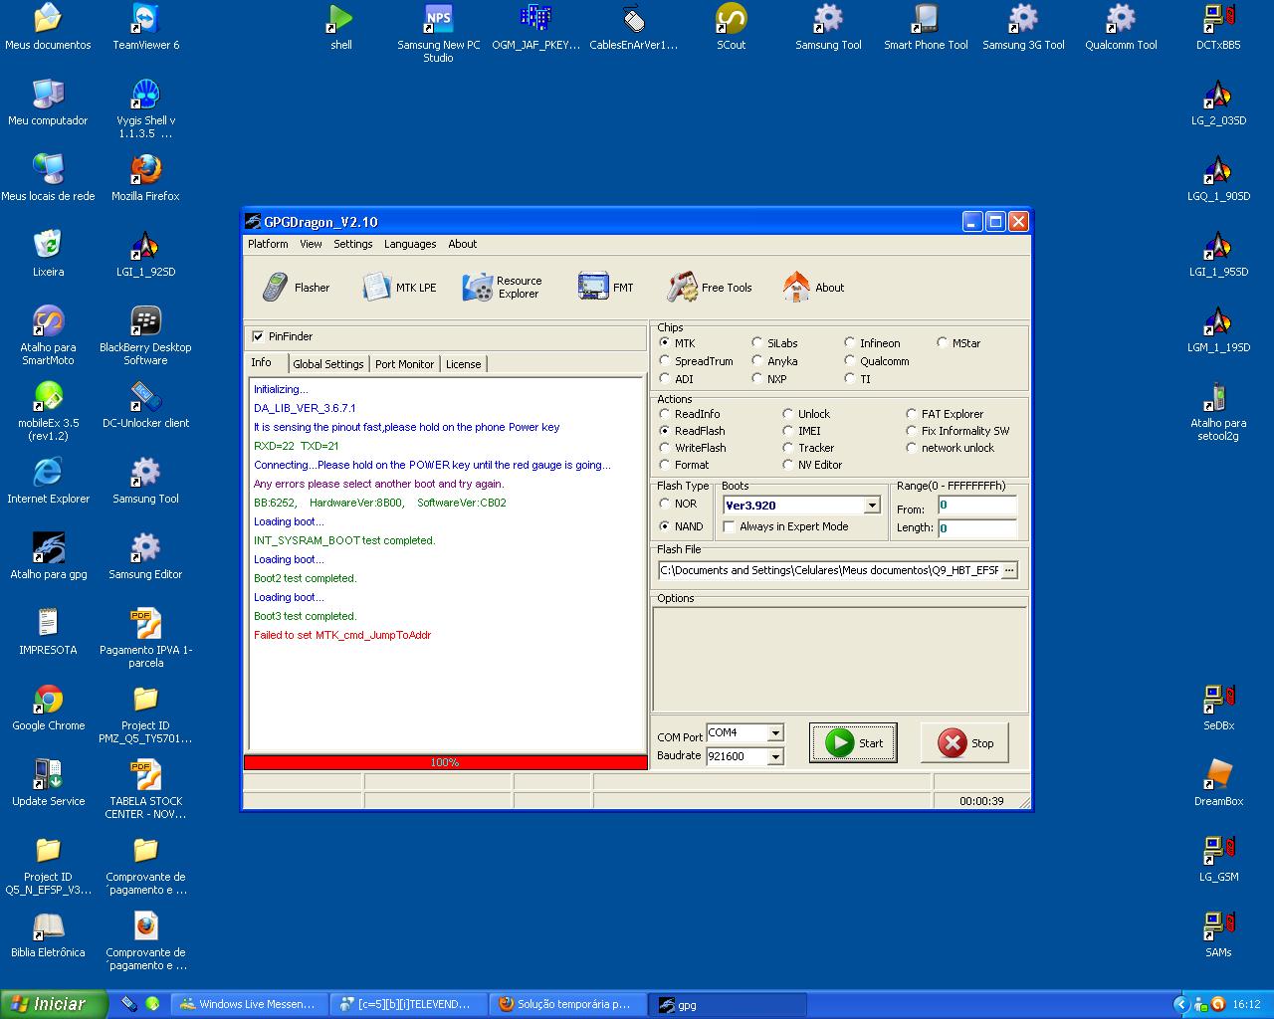Expand the COM Port dropdown

[775, 733]
